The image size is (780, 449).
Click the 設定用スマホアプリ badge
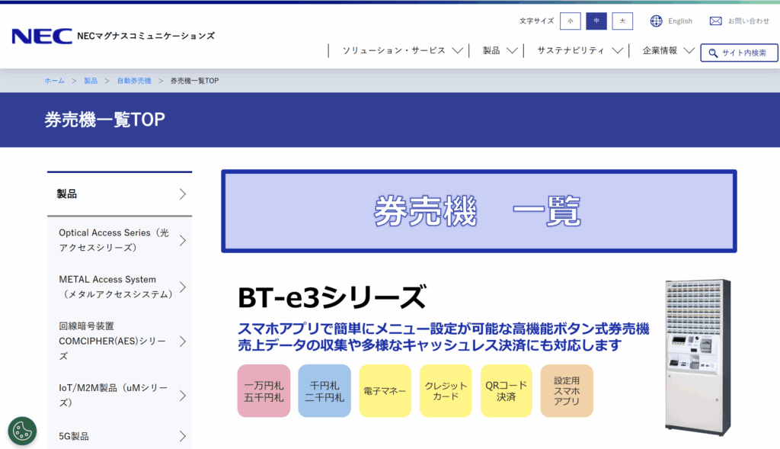(567, 391)
